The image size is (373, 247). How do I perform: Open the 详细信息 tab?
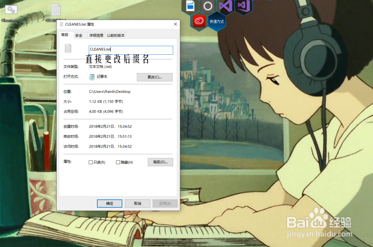[96, 35]
